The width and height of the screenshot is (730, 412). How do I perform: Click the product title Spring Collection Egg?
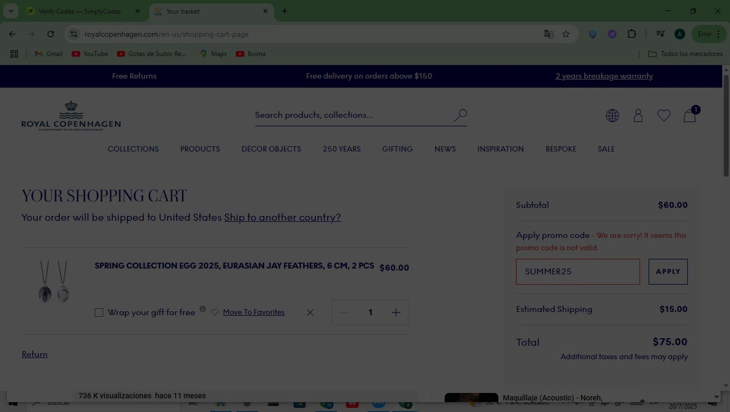(x=234, y=266)
